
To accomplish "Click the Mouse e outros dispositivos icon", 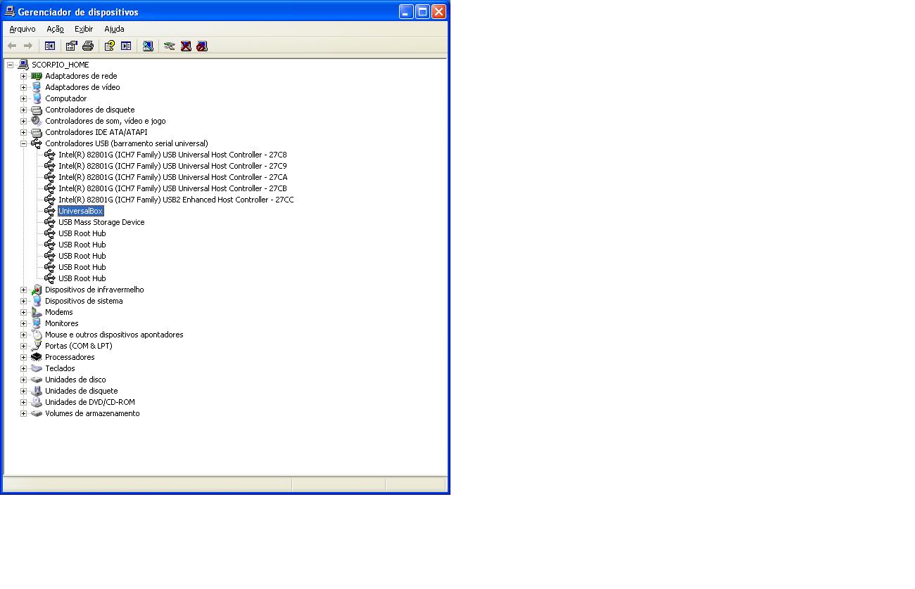I will pos(37,335).
